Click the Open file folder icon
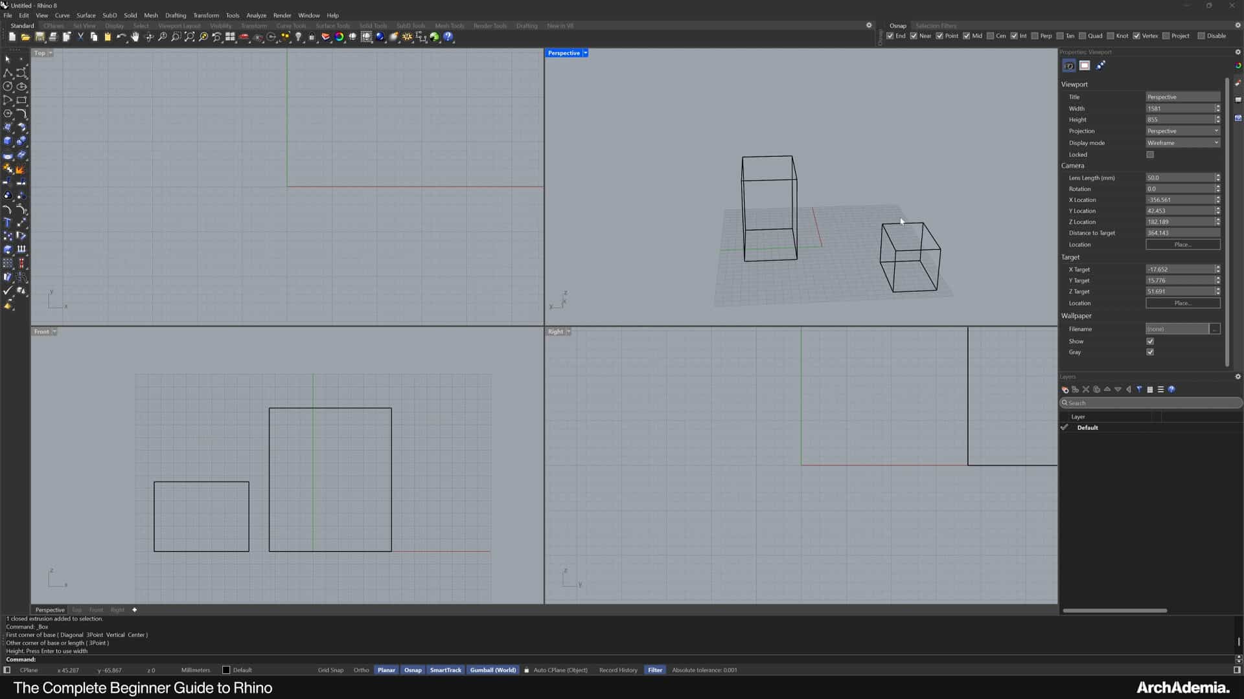The width and height of the screenshot is (1244, 699). pyautogui.click(x=26, y=37)
